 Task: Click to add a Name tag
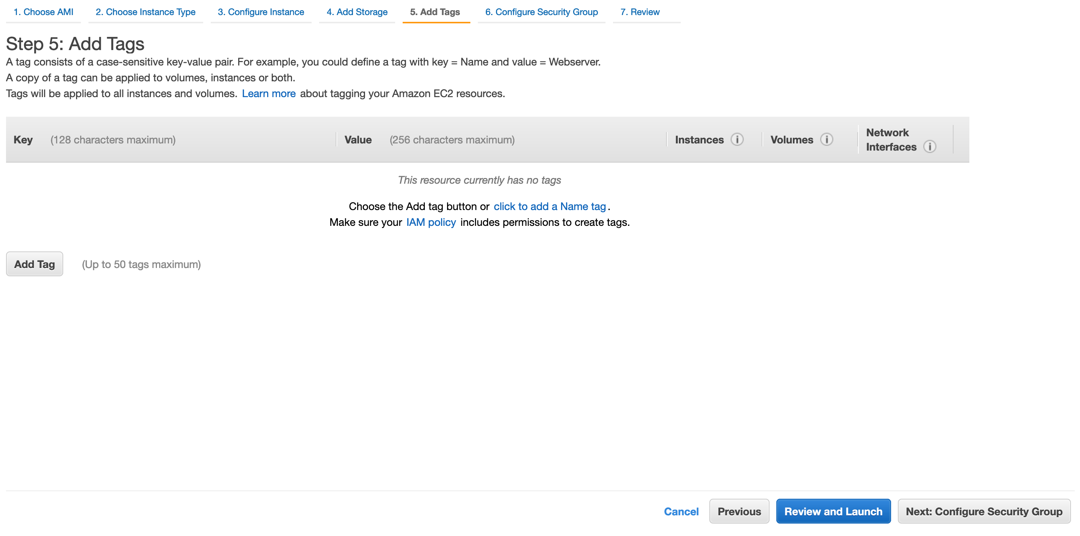pos(550,206)
